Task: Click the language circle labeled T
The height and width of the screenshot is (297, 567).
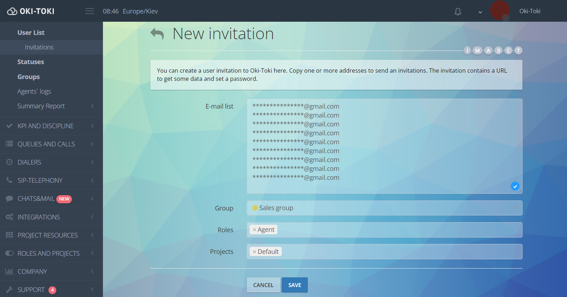Action: click(x=519, y=51)
